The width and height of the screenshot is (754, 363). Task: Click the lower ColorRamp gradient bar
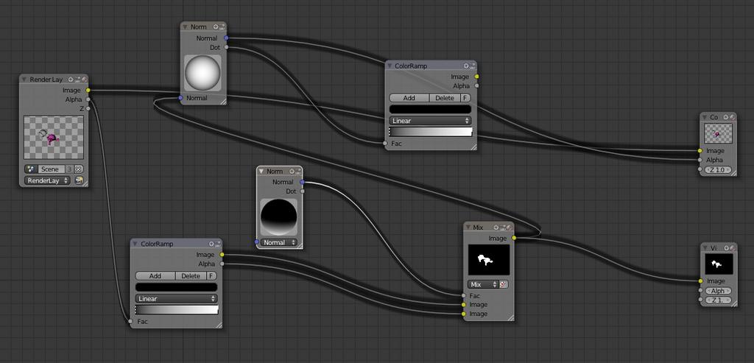click(x=177, y=310)
